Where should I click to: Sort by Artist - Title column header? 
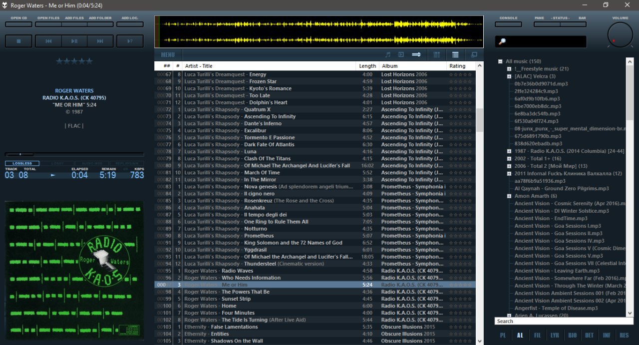[x=269, y=66]
